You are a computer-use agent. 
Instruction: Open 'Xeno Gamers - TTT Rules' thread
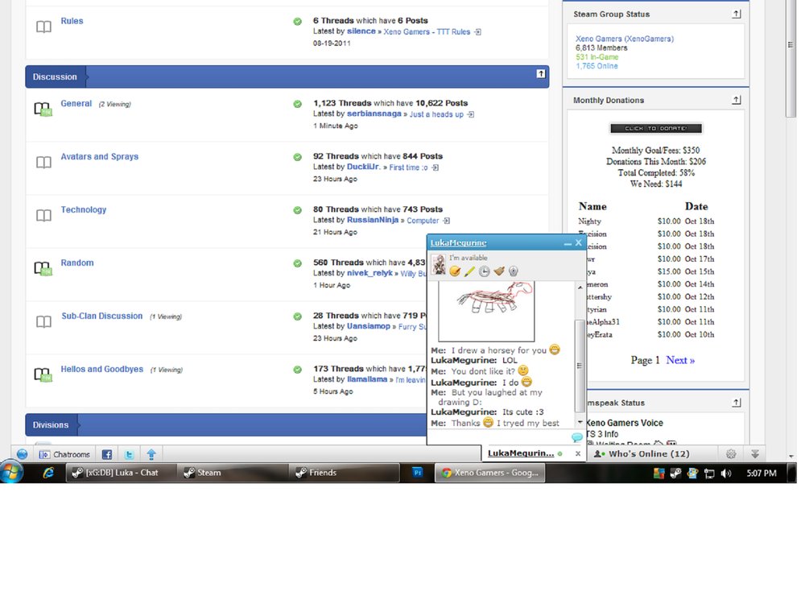[x=427, y=32]
